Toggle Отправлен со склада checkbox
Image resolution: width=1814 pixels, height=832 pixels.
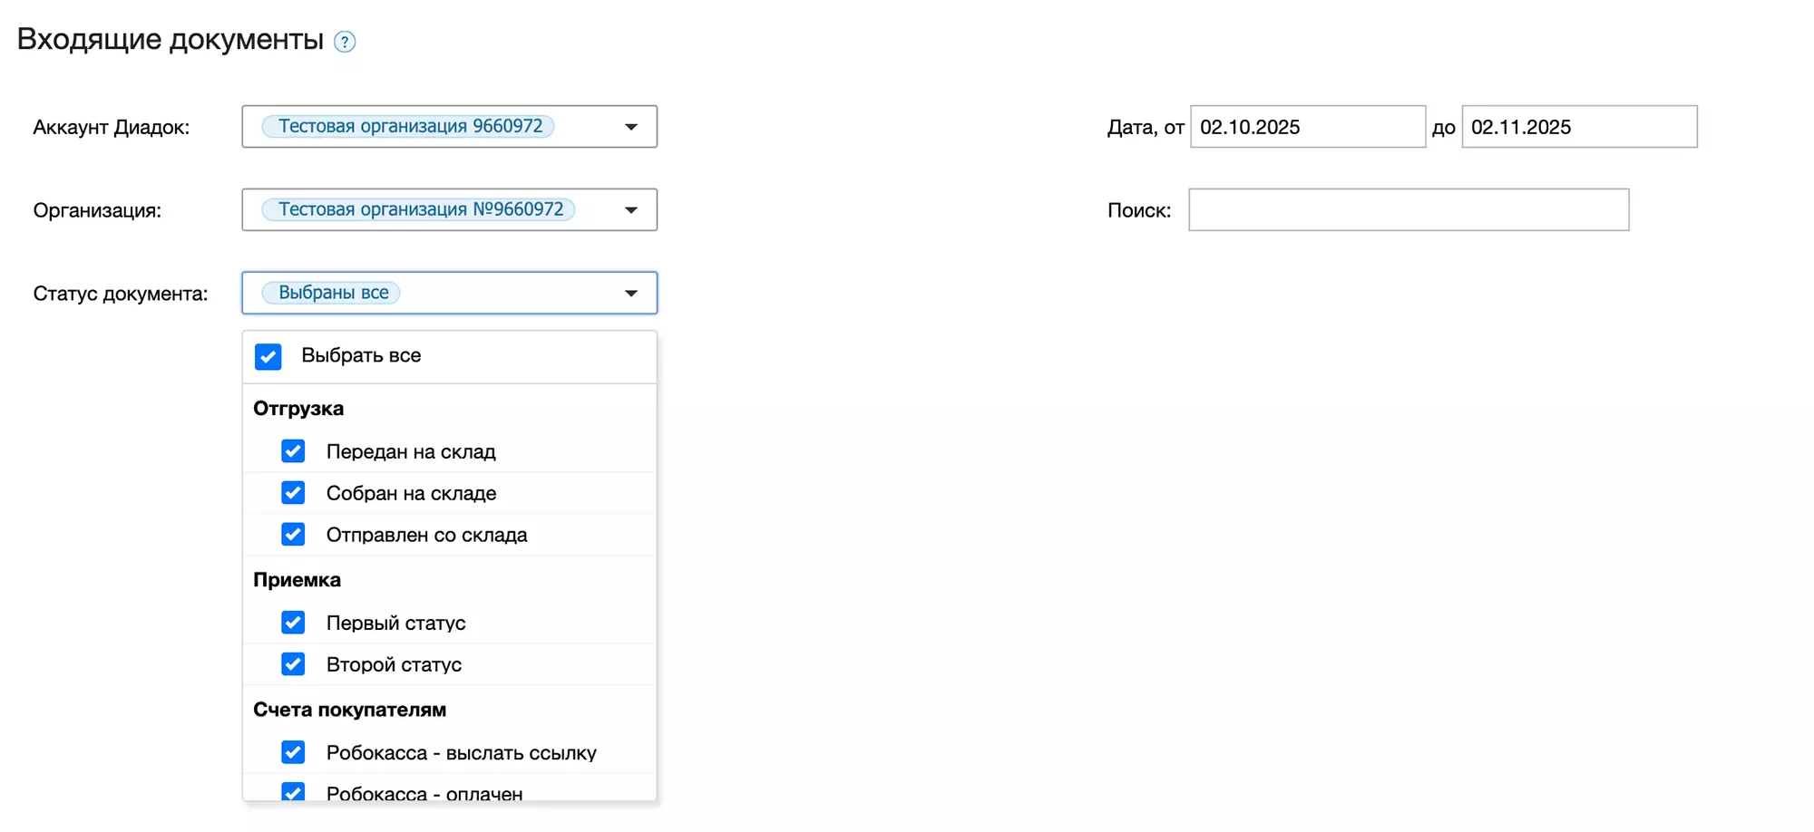[293, 535]
